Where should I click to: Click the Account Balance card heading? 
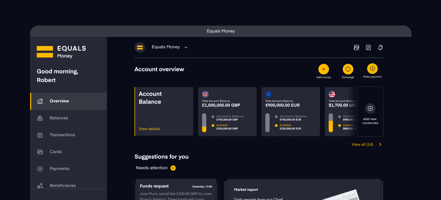coord(150,98)
